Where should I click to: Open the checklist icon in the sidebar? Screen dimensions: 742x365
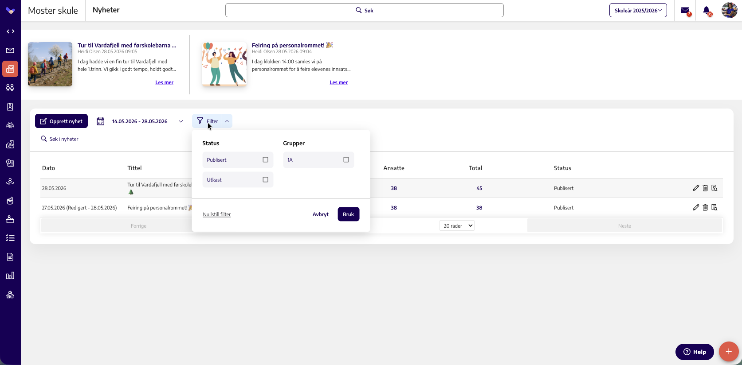(x=10, y=238)
